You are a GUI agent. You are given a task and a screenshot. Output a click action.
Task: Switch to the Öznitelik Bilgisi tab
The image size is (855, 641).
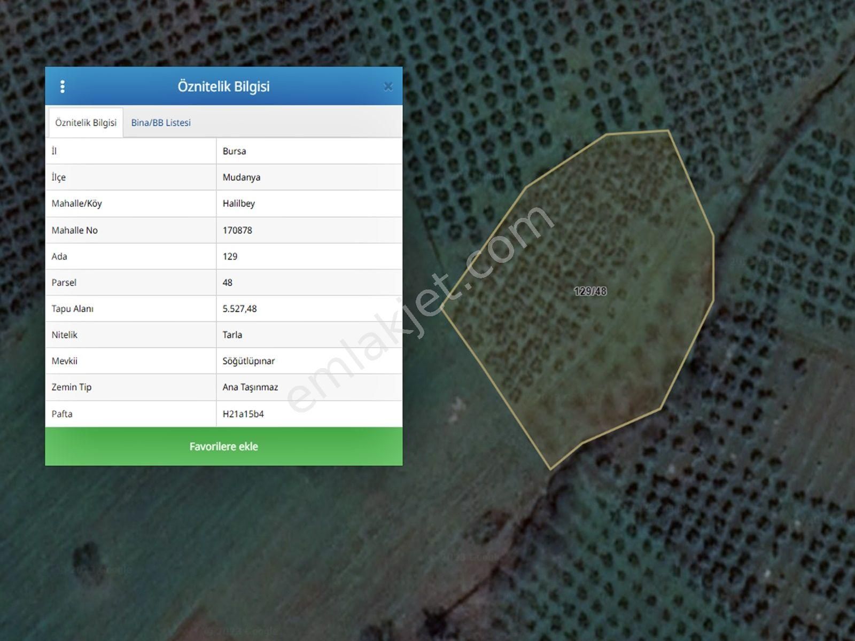pos(86,123)
